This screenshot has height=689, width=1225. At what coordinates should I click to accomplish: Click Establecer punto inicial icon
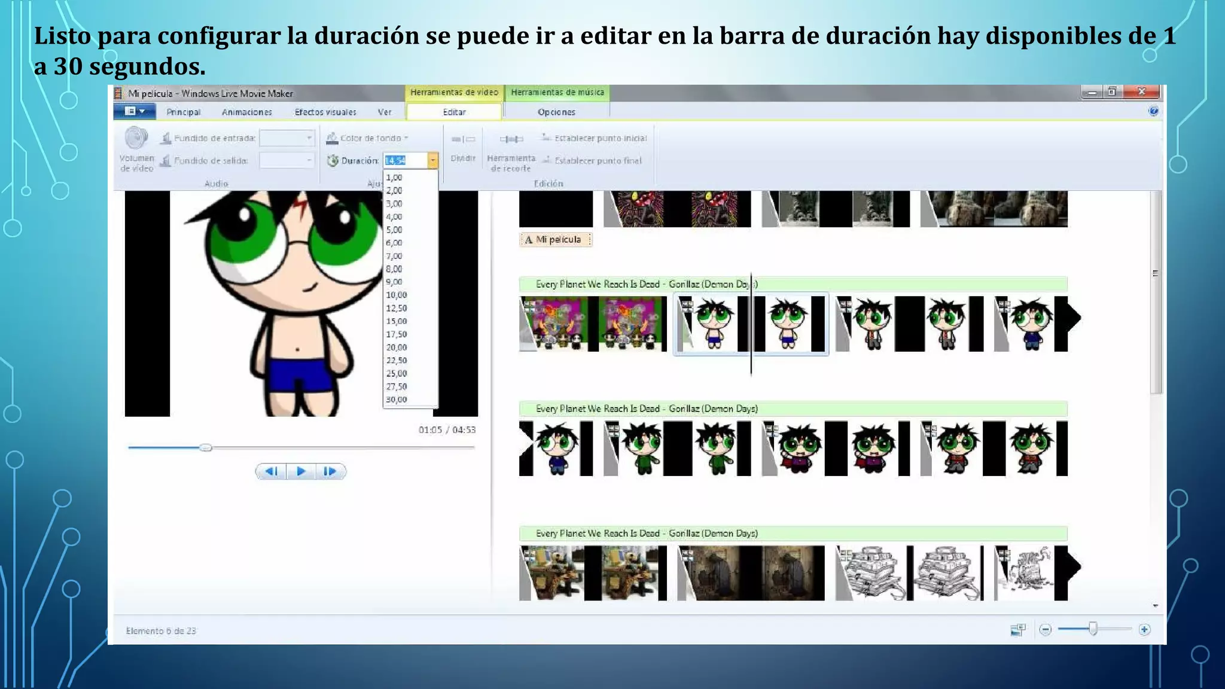(546, 138)
